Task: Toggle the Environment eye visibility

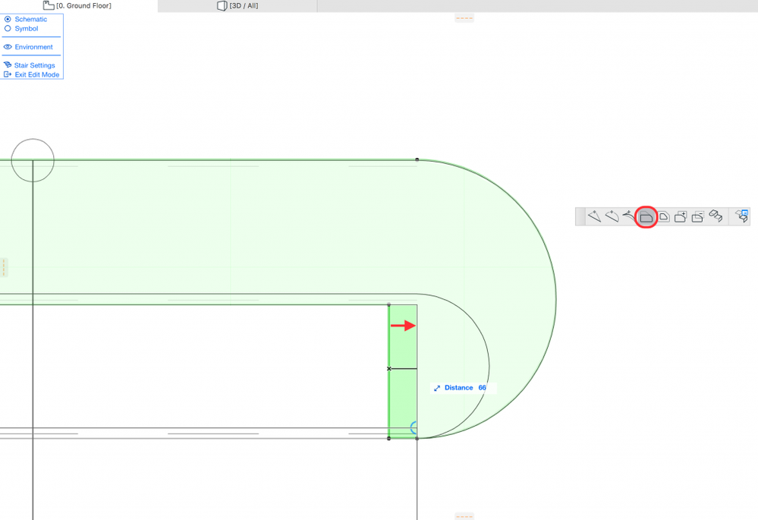Action: (8, 47)
